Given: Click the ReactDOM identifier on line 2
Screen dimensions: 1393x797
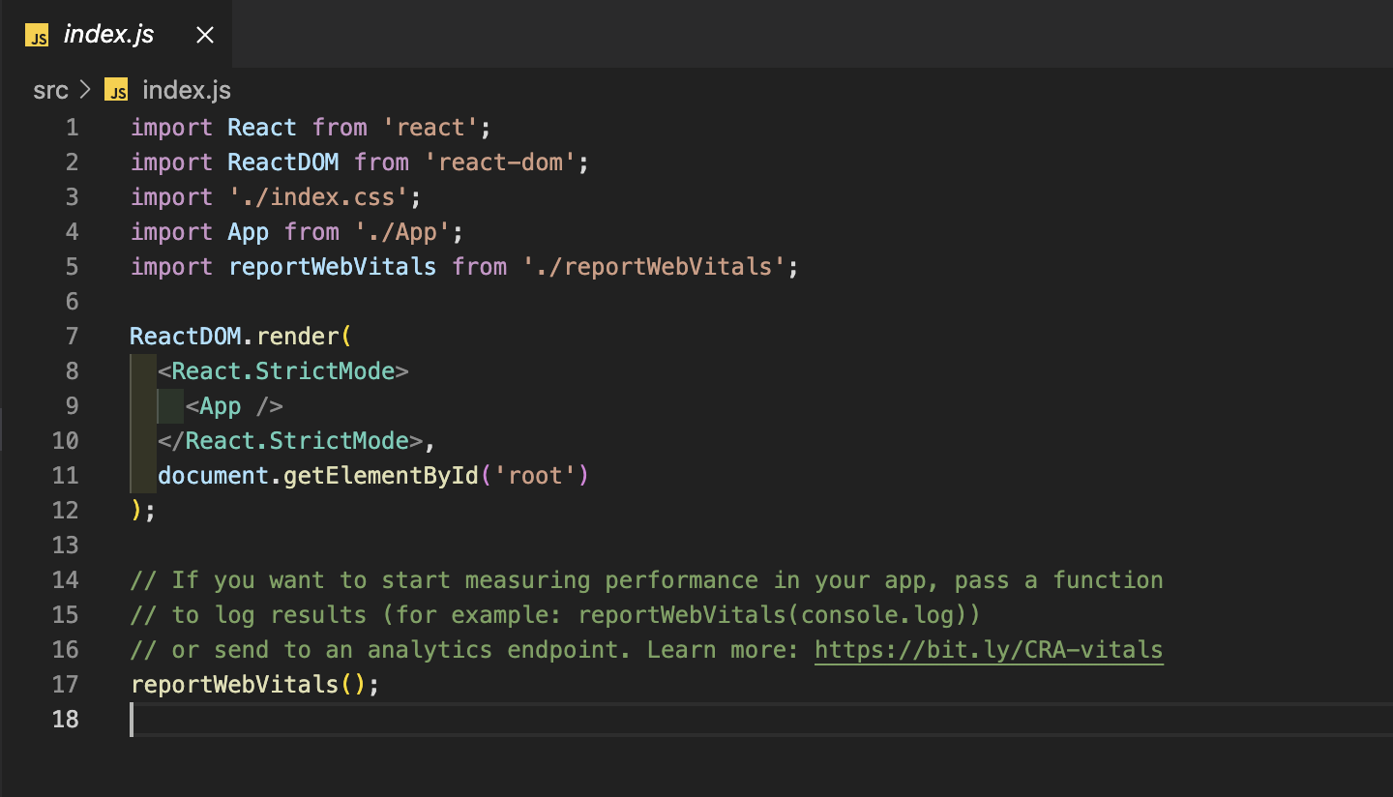Looking at the screenshot, I should [x=283, y=162].
